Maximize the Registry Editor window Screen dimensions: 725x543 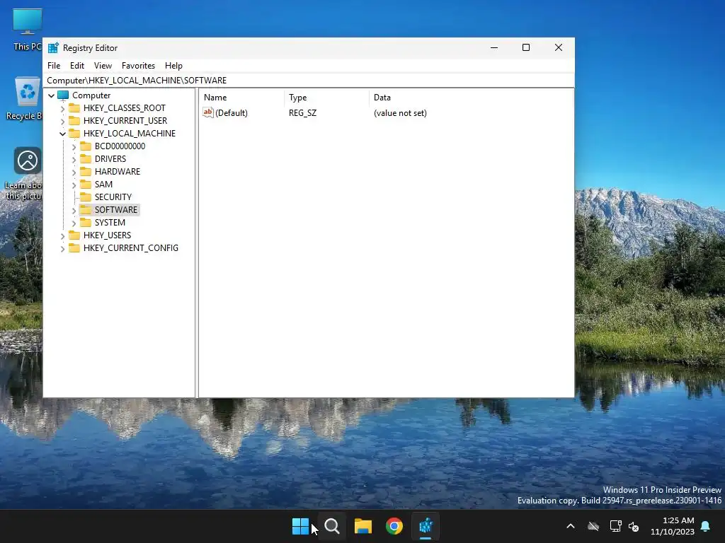pyautogui.click(x=526, y=47)
